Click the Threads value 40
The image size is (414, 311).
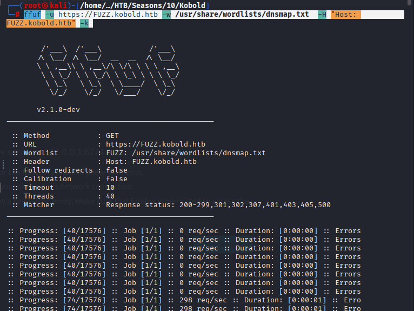pyautogui.click(x=110, y=196)
